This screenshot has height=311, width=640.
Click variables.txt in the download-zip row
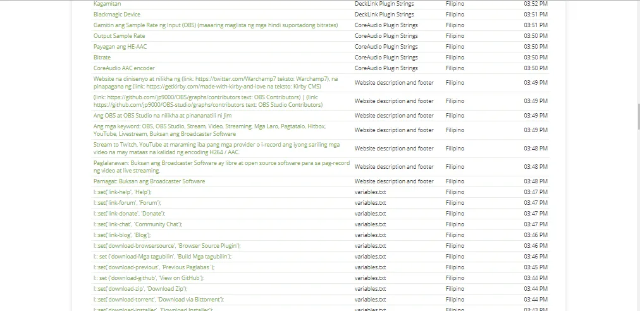(x=370, y=289)
